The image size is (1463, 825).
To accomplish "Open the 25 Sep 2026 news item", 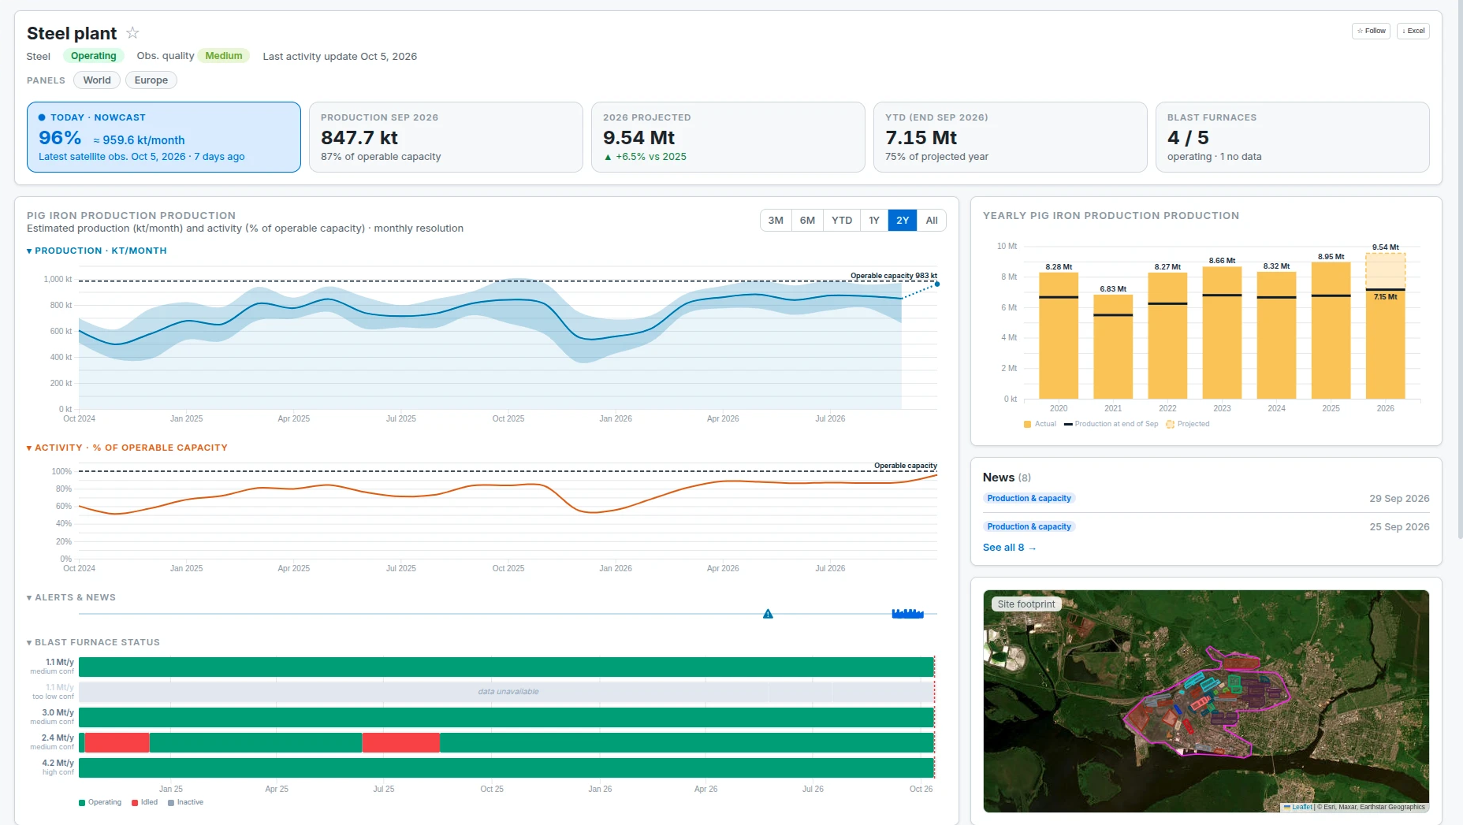I will [1206, 527].
